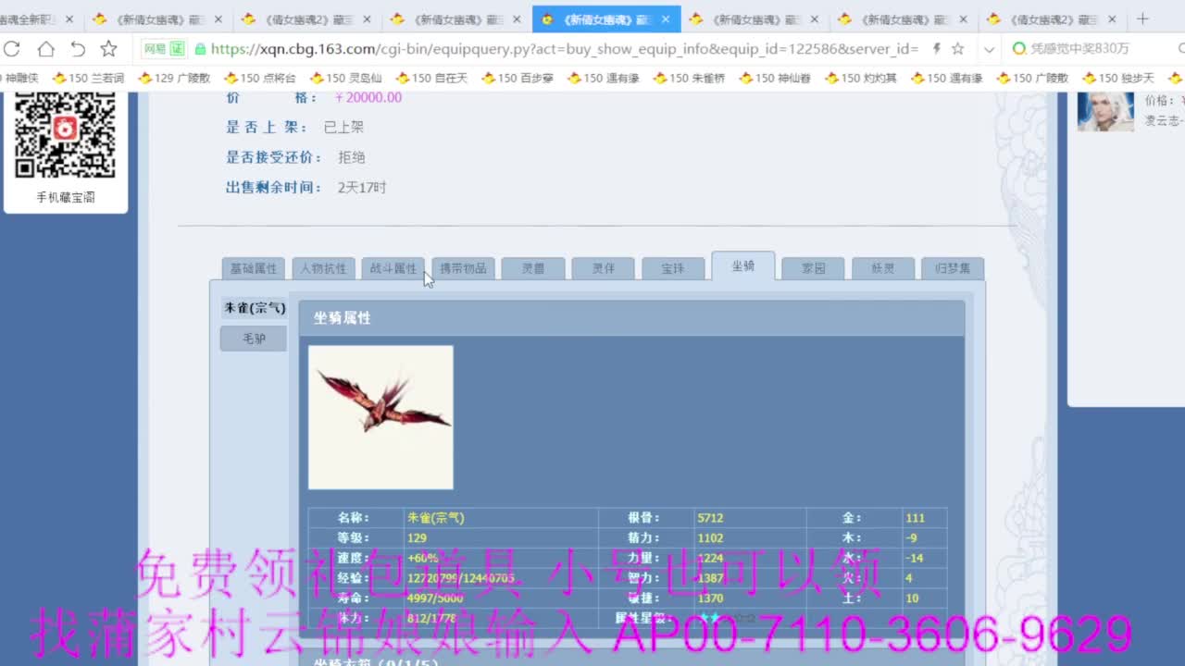Open the 150 百步穿 bookmark
The height and width of the screenshot is (666, 1185).
[518, 79]
